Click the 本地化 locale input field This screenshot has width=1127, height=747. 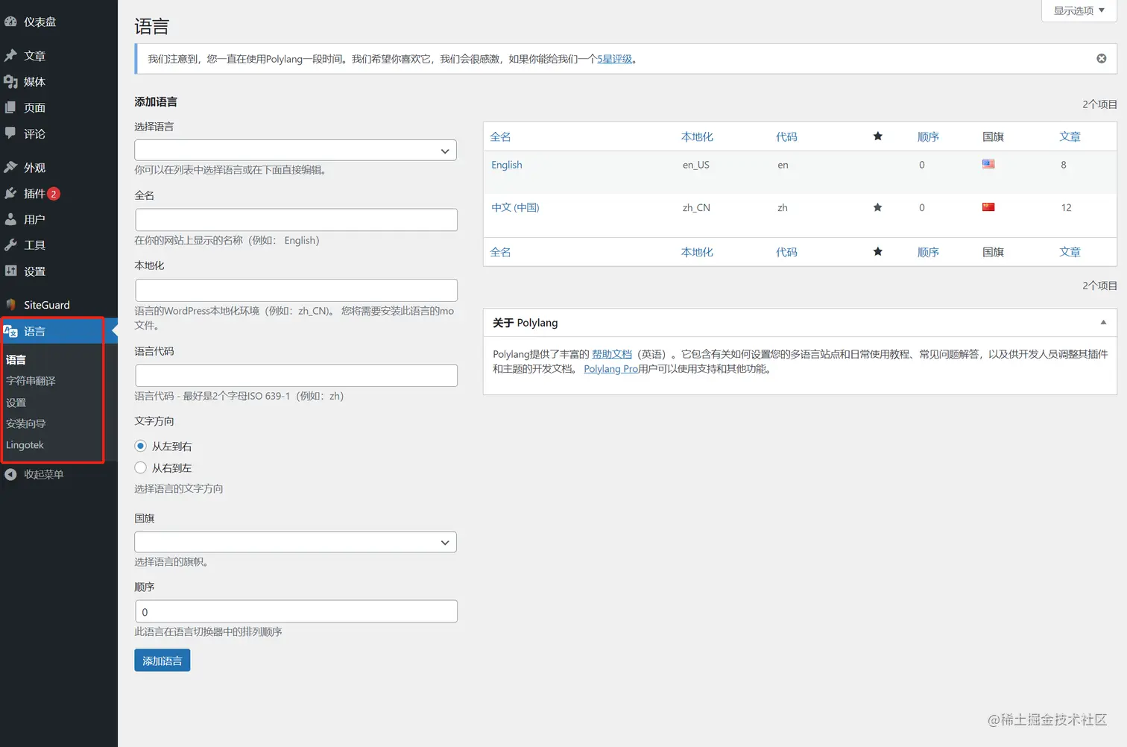pos(296,290)
